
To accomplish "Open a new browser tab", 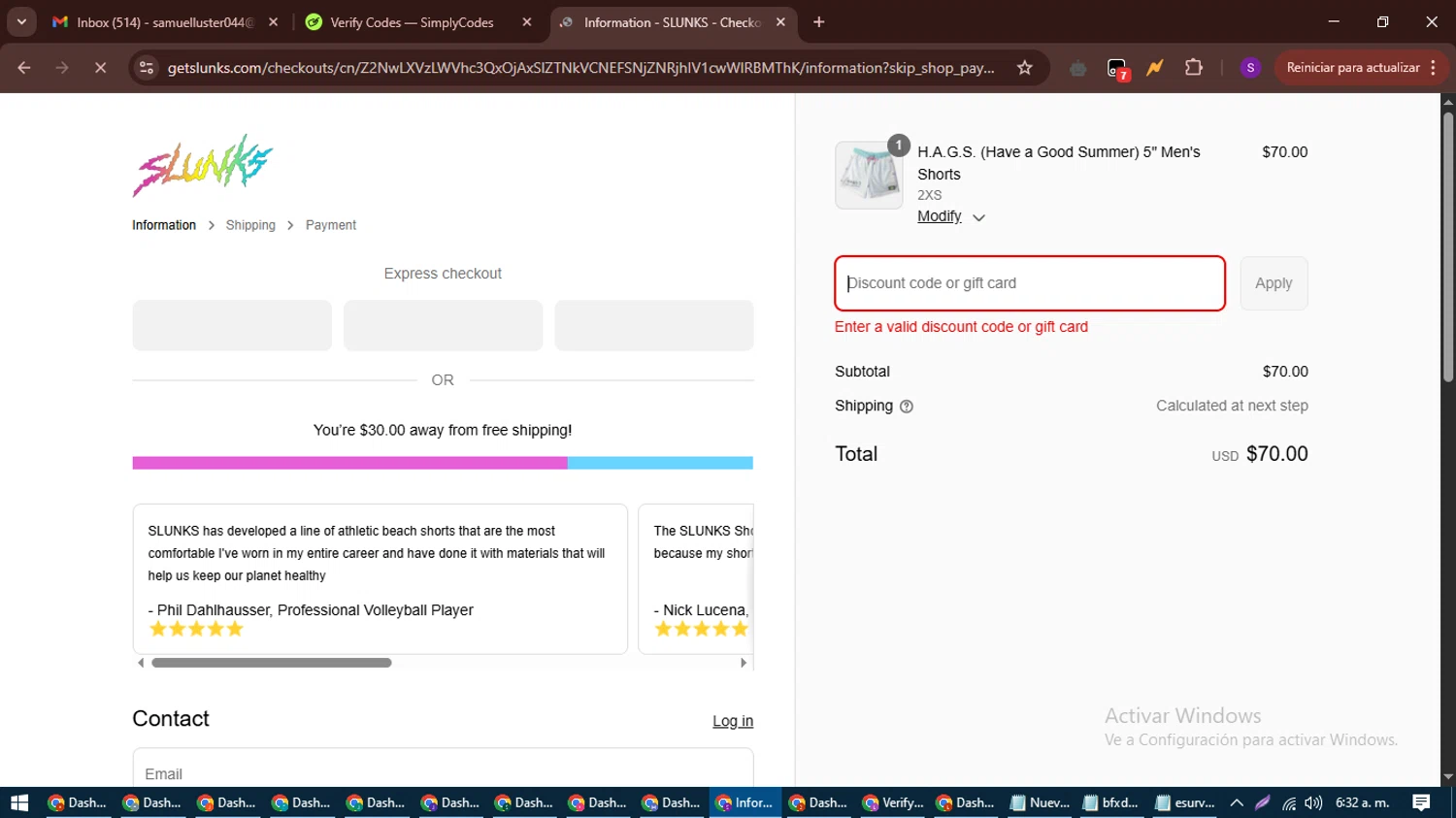I will (818, 21).
